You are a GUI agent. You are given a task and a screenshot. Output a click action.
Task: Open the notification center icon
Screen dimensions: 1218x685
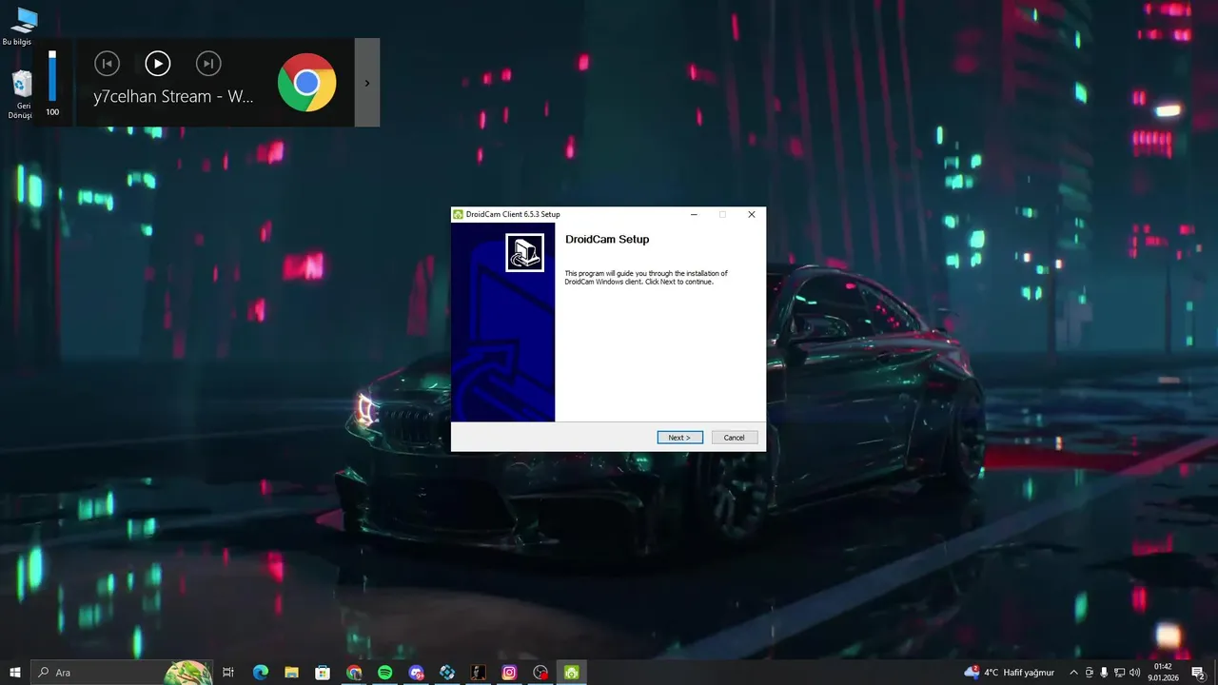pos(1199,673)
